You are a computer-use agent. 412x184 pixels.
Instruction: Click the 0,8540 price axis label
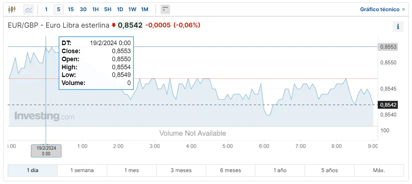388,115
